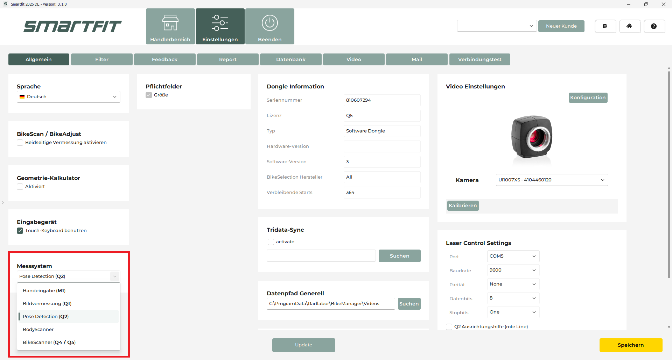
Task: Open the Parität dropdown
Action: [x=513, y=284]
